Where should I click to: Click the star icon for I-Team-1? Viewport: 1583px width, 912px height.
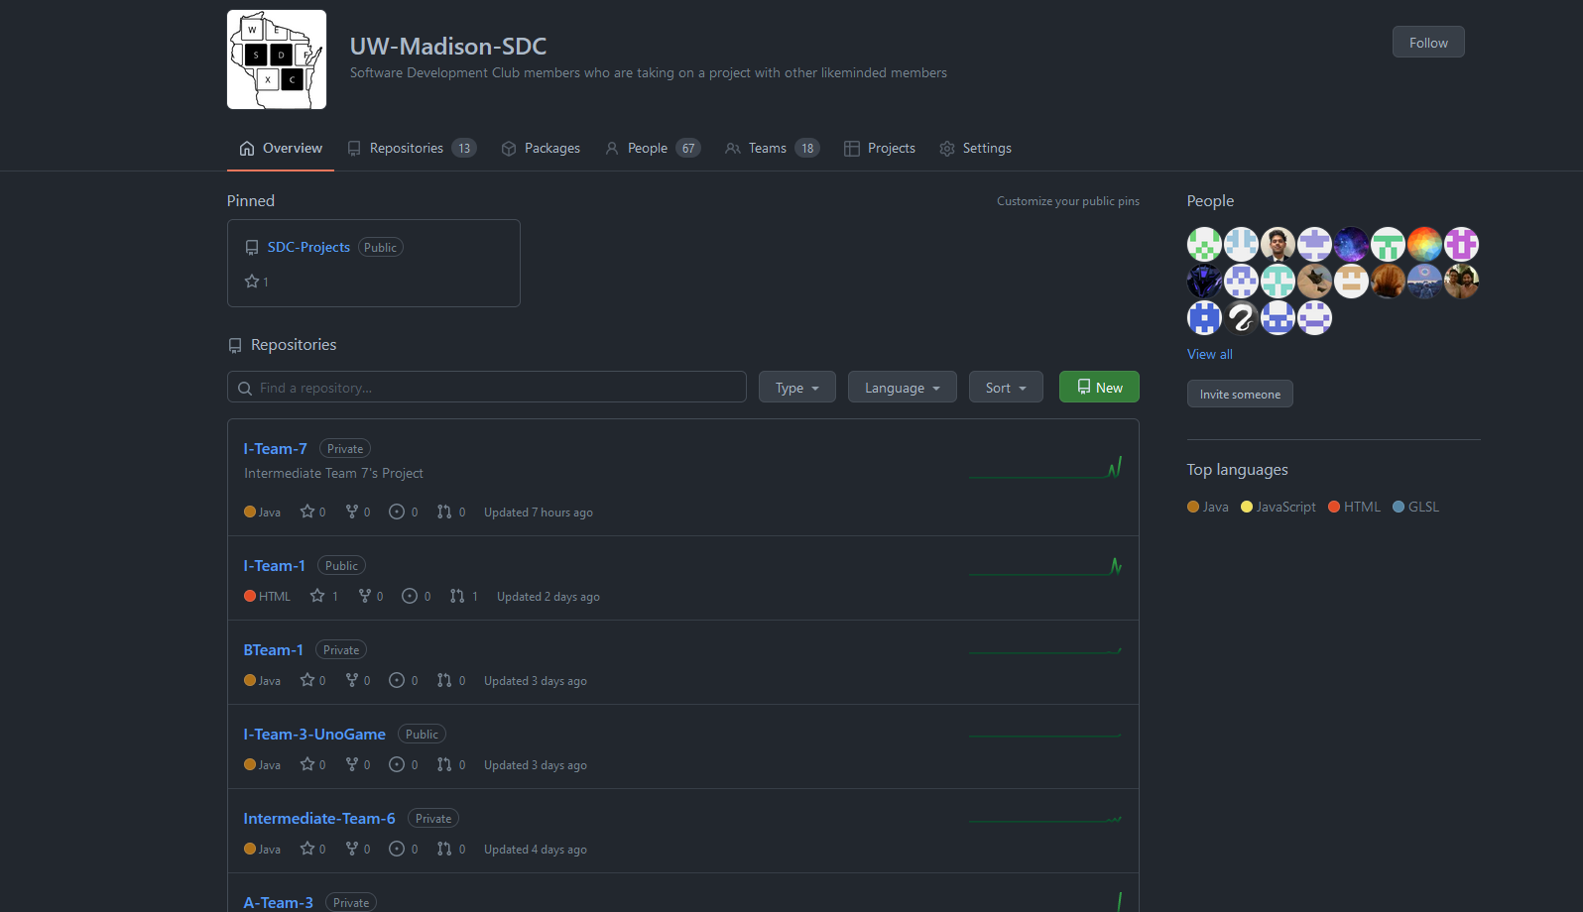point(317,596)
